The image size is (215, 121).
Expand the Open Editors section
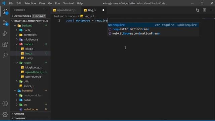30,16
